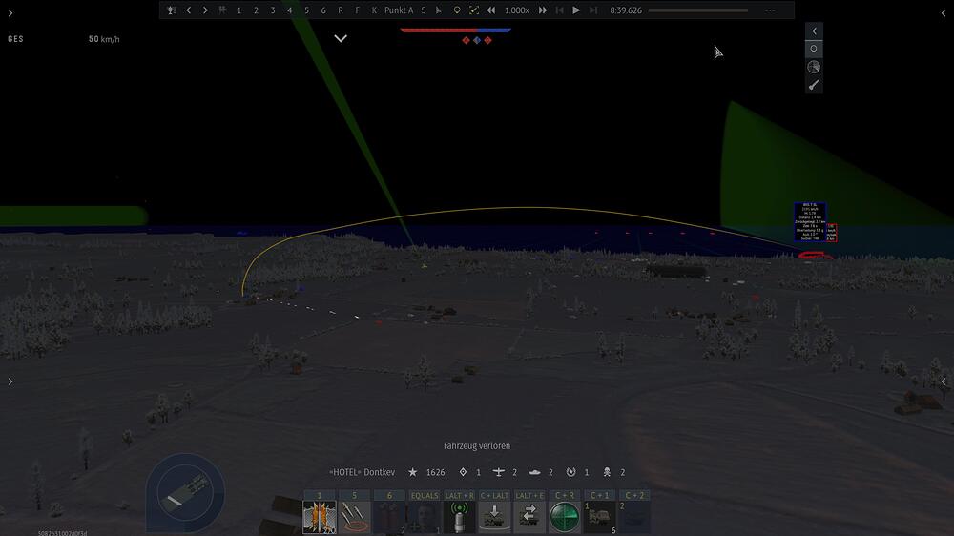Click the replay time 8:39.626
Screen dimensions: 954x536
(626, 10)
